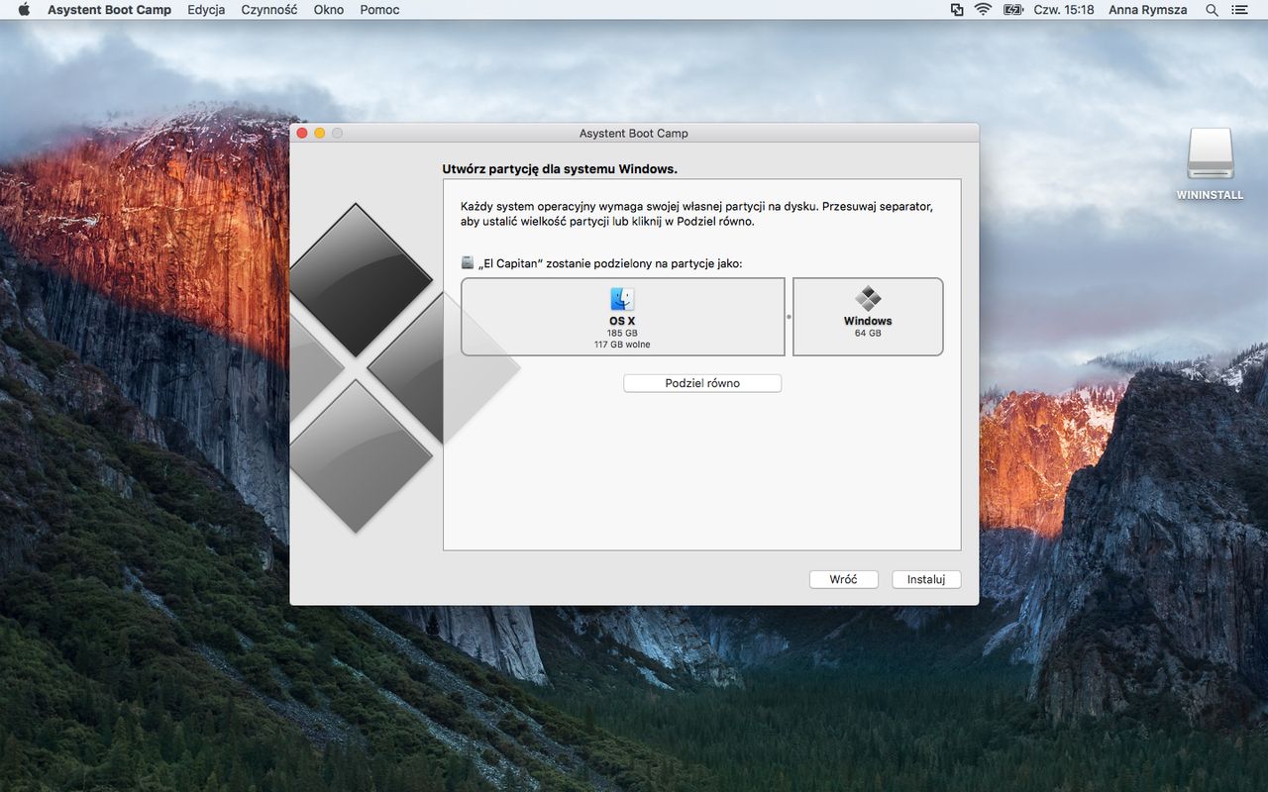Click the Windows logo in Windows partition
Viewport: 1268px width, 792px height.
coord(868,299)
